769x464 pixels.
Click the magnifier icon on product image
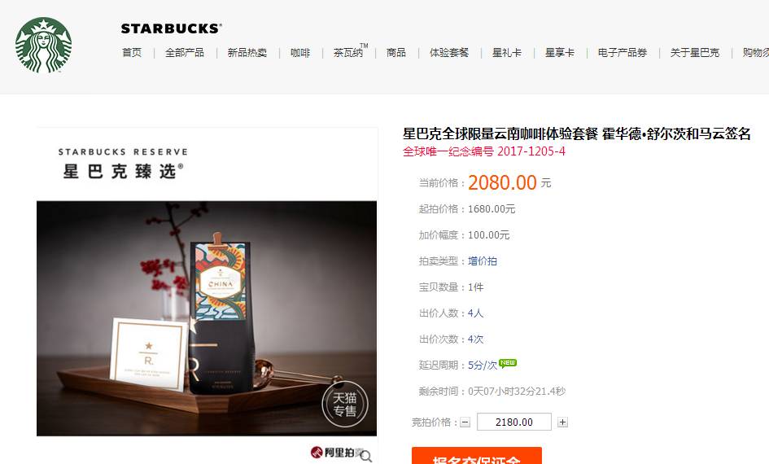(366, 457)
